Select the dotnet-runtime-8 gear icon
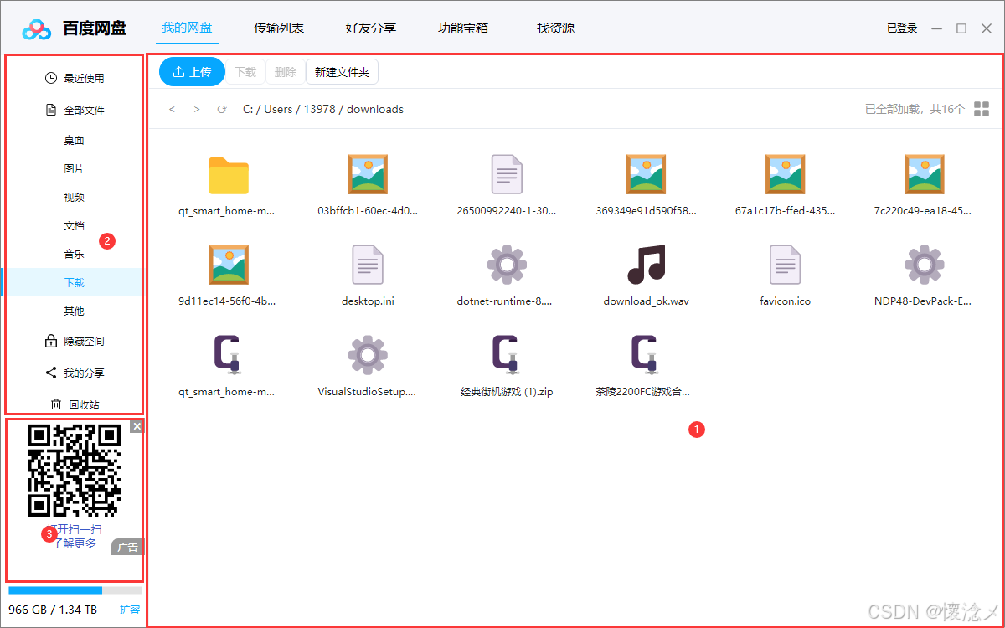 [x=507, y=265]
